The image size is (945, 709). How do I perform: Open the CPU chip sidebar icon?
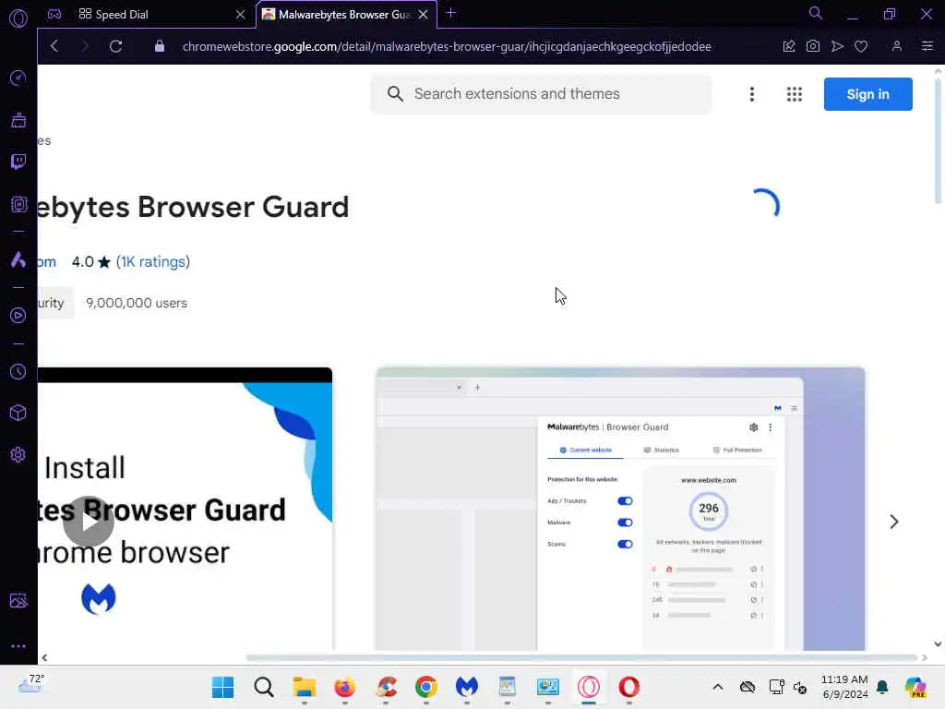(x=18, y=204)
